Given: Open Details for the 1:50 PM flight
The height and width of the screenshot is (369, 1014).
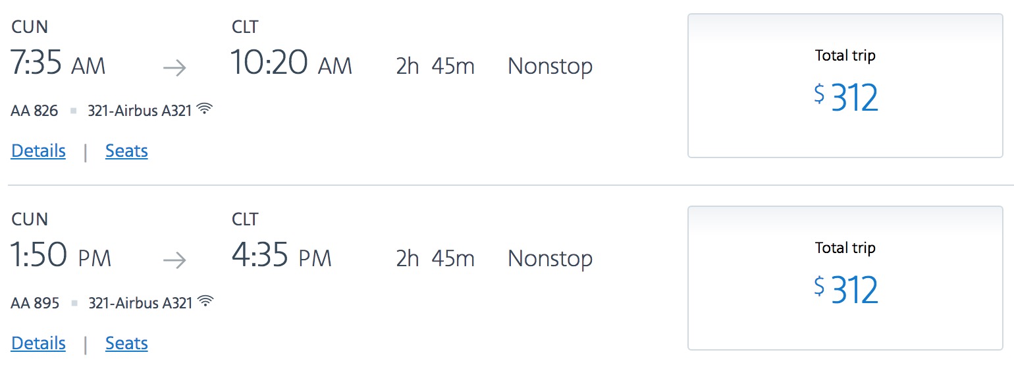Looking at the screenshot, I should pos(38,343).
